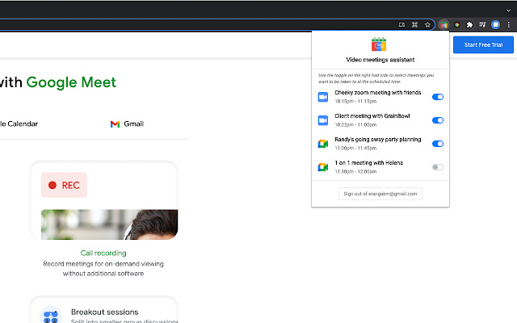Expand the tab search chevron
The height and width of the screenshot is (323, 517).
coord(508,10)
